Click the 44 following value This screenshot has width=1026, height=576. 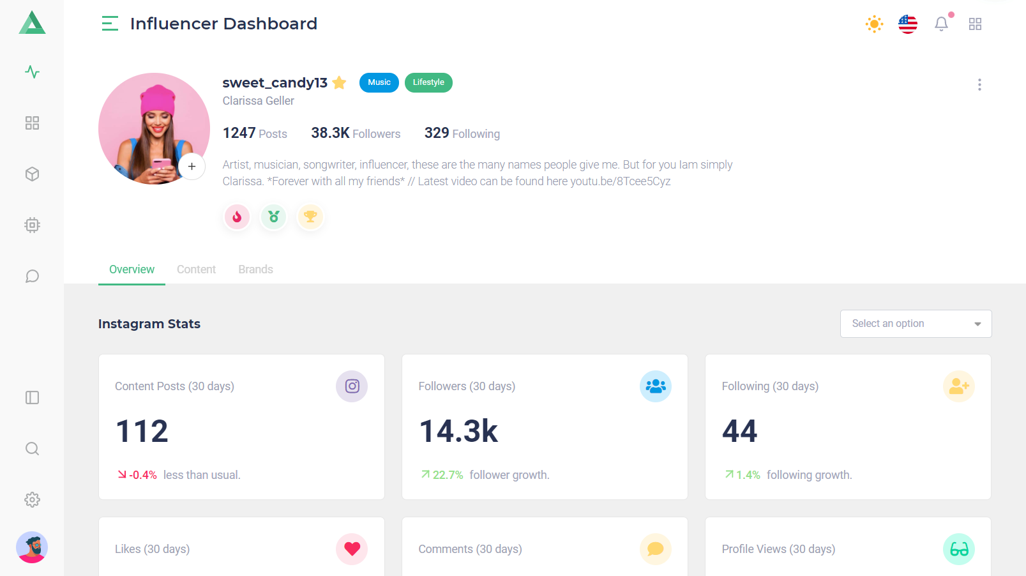tap(739, 431)
